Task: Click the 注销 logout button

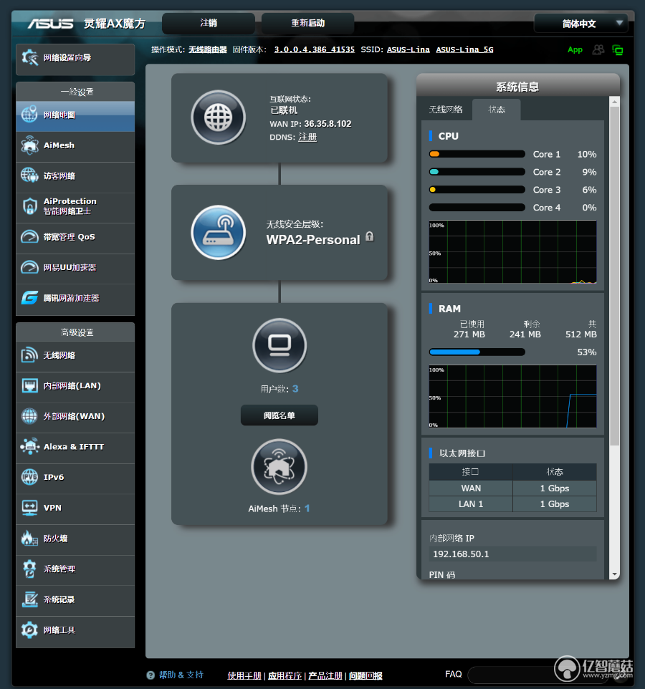Action: tap(209, 23)
